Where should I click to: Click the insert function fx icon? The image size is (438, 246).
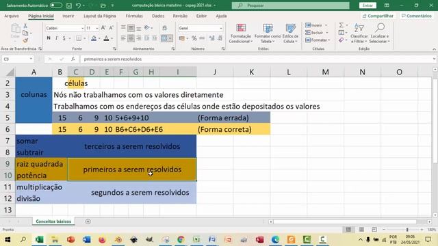(73, 59)
